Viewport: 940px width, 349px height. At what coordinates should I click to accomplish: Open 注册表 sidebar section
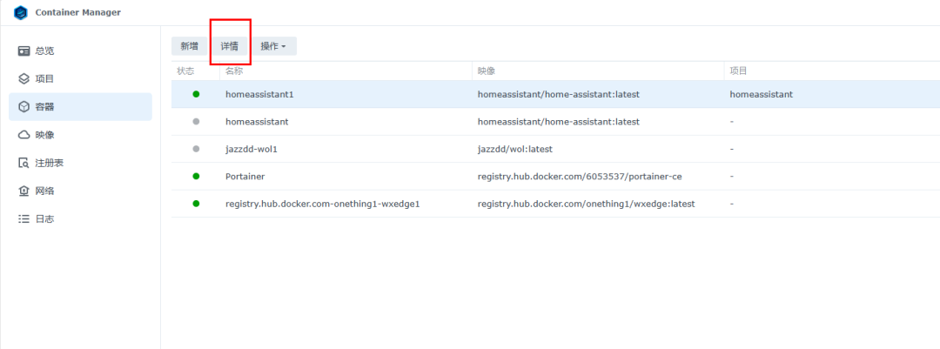click(x=80, y=163)
